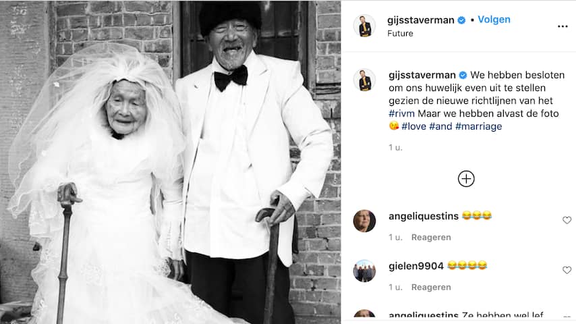Follow the account via Volgen
The image size is (576, 324).
[494, 20]
